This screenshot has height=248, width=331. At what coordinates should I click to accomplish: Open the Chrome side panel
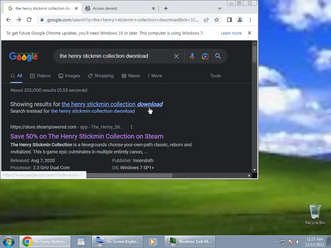[230, 20]
